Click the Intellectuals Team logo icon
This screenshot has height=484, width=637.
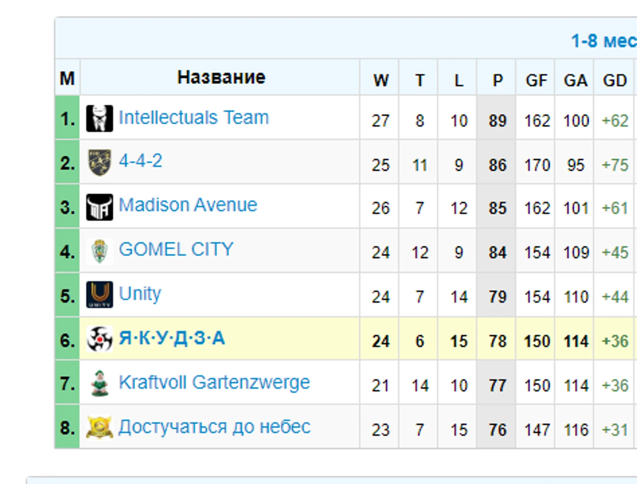pyautogui.click(x=99, y=118)
